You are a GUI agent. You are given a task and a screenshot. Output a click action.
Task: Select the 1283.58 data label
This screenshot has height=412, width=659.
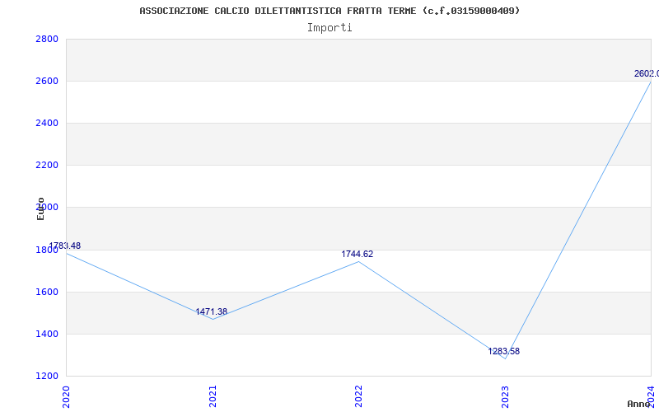coord(504,352)
